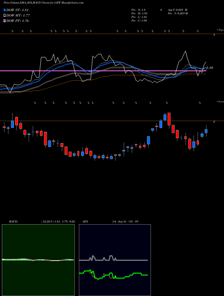This screenshot has height=296, width=224.
Task: Click the '2.10' price label on EMA chart
Action: point(210,68)
